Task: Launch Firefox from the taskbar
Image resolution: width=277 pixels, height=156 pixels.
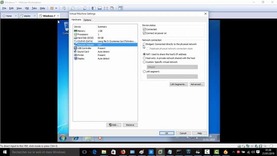Action: tap(123, 152)
